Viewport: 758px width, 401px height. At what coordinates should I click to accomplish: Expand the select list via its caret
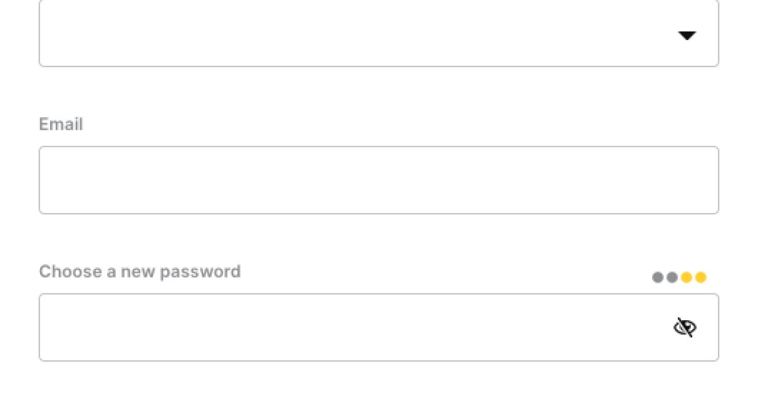point(687,36)
